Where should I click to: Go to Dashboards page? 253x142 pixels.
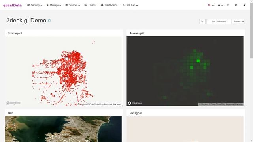point(109,5)
